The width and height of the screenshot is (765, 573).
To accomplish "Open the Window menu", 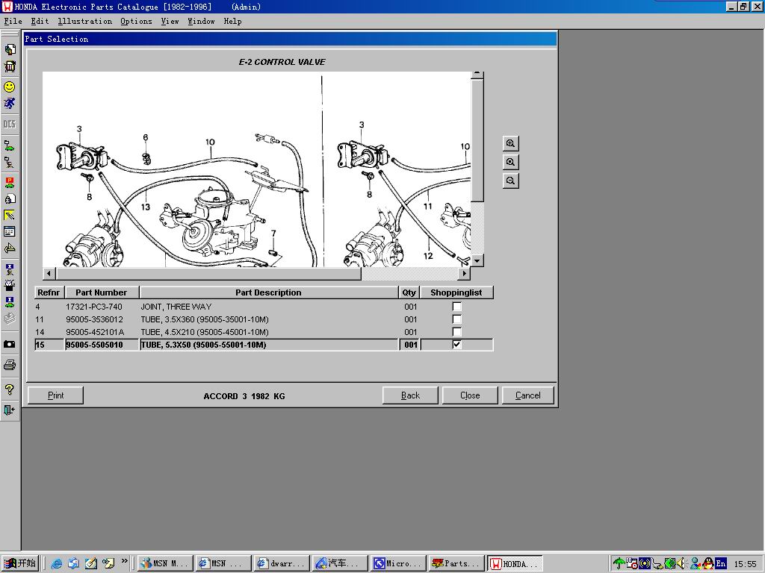I will click(x=201, y=21).
